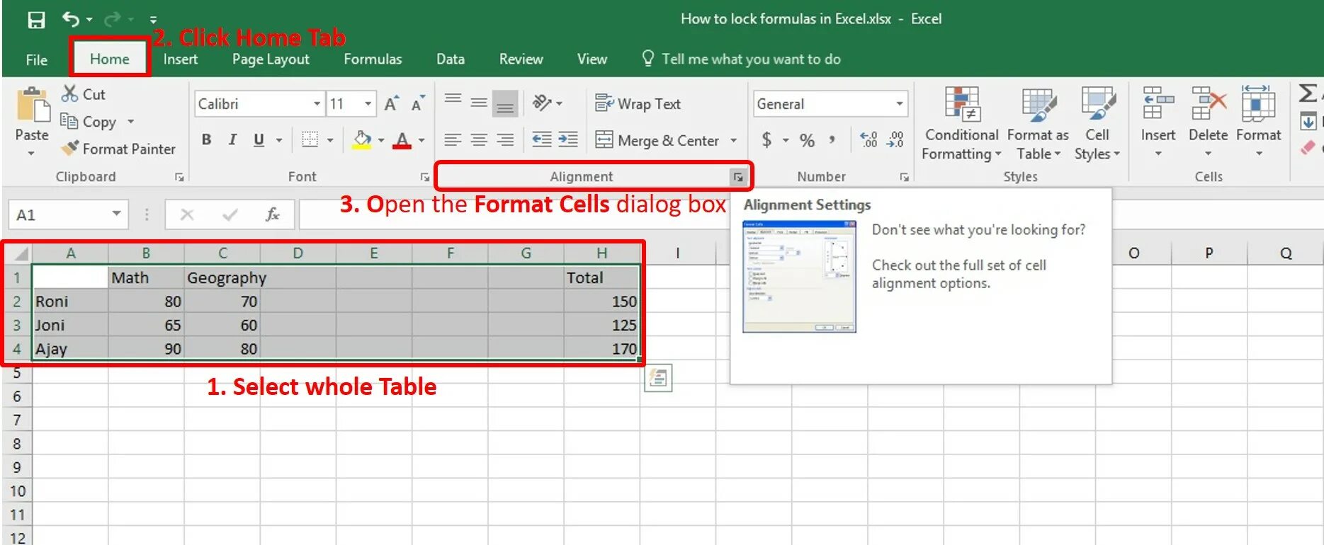Click the Save icon in title bar
The width and height of the screenshot is (1324, 545).
click(36, 20)
